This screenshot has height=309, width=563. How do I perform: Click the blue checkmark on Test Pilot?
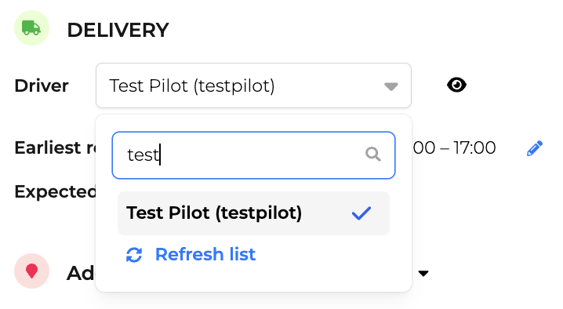tap(361, 213)
